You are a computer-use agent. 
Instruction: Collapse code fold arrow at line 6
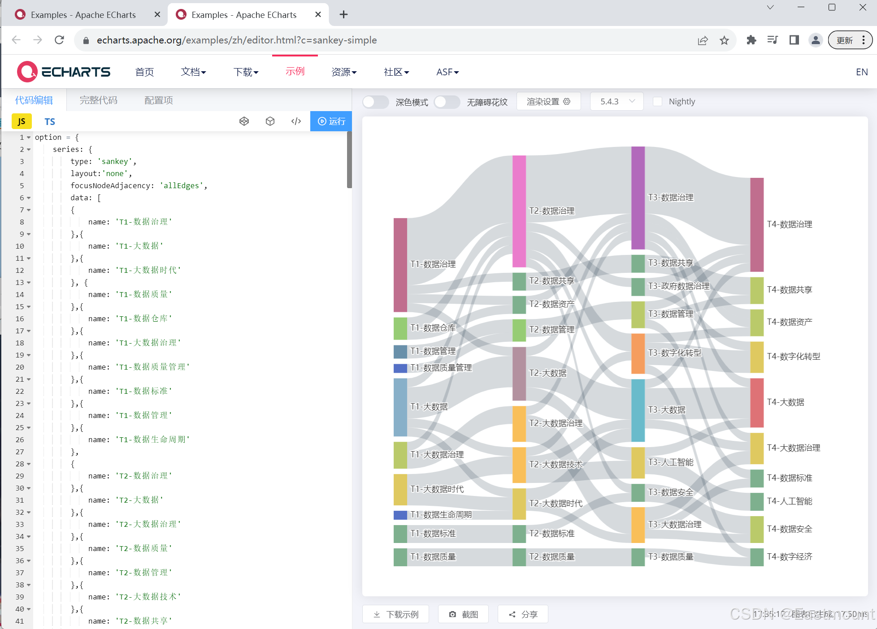point(29,198)
